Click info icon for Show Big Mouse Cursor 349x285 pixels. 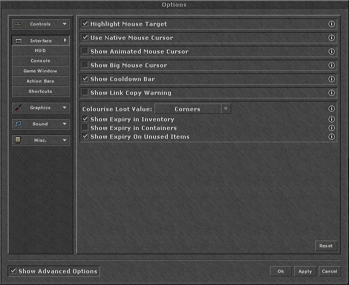332,65
